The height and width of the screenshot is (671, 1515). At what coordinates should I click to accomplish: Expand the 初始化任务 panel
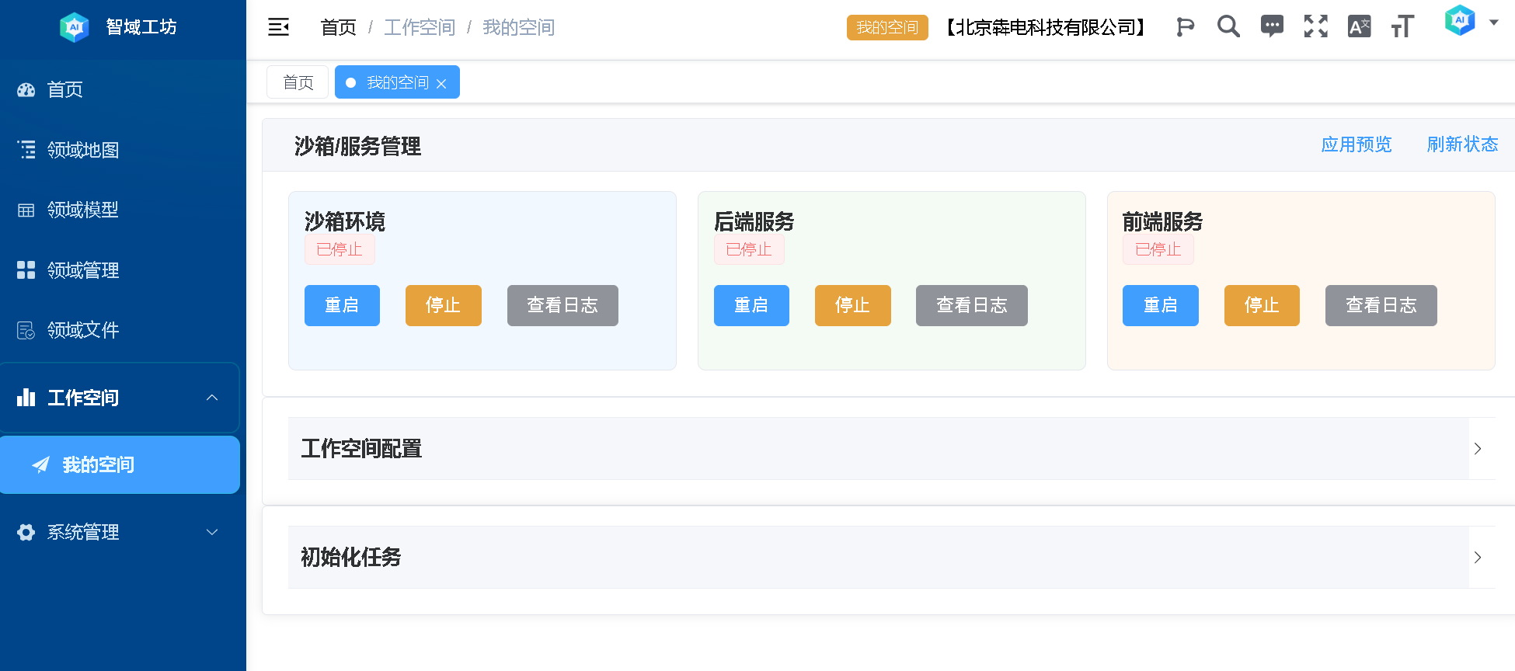coord(1477,558)
